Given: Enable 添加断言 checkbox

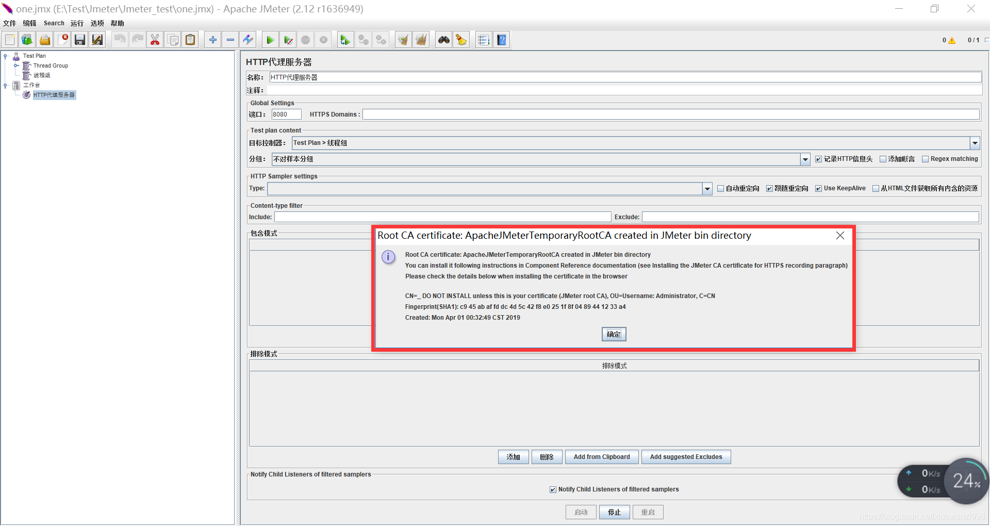Looking at the screenshot, I should pyautogui.click(x=883, y=159).
